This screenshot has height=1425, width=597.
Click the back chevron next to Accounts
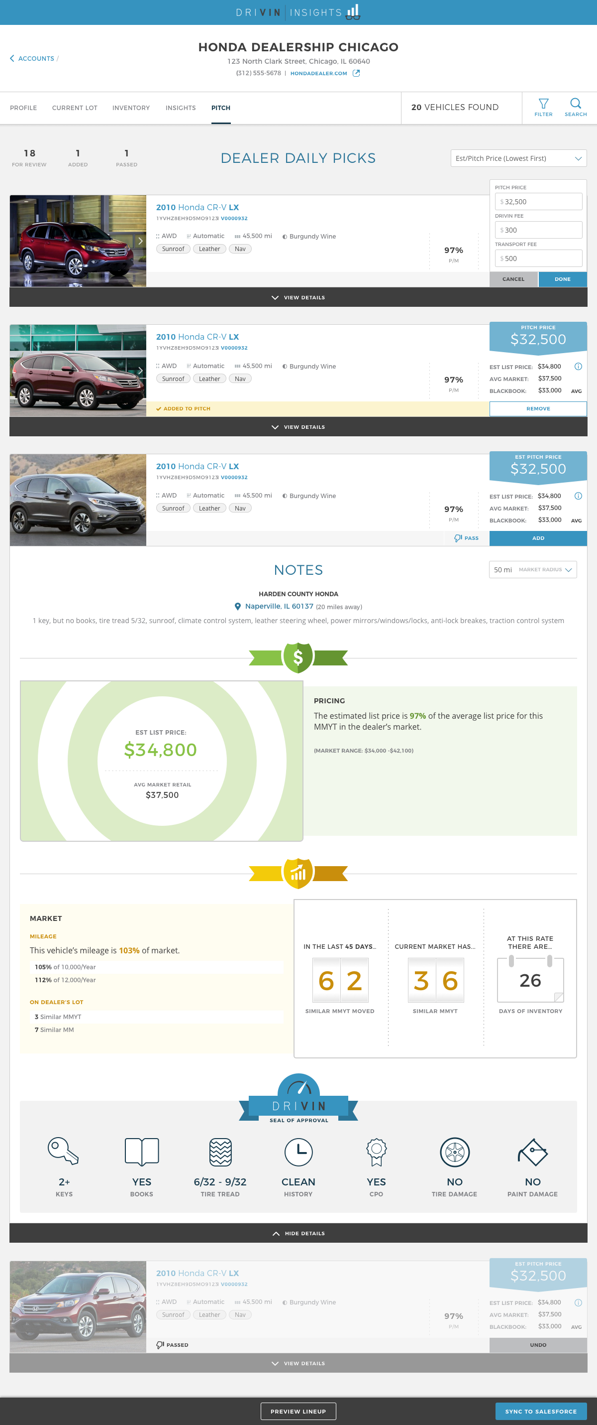[x=12, y=59]
